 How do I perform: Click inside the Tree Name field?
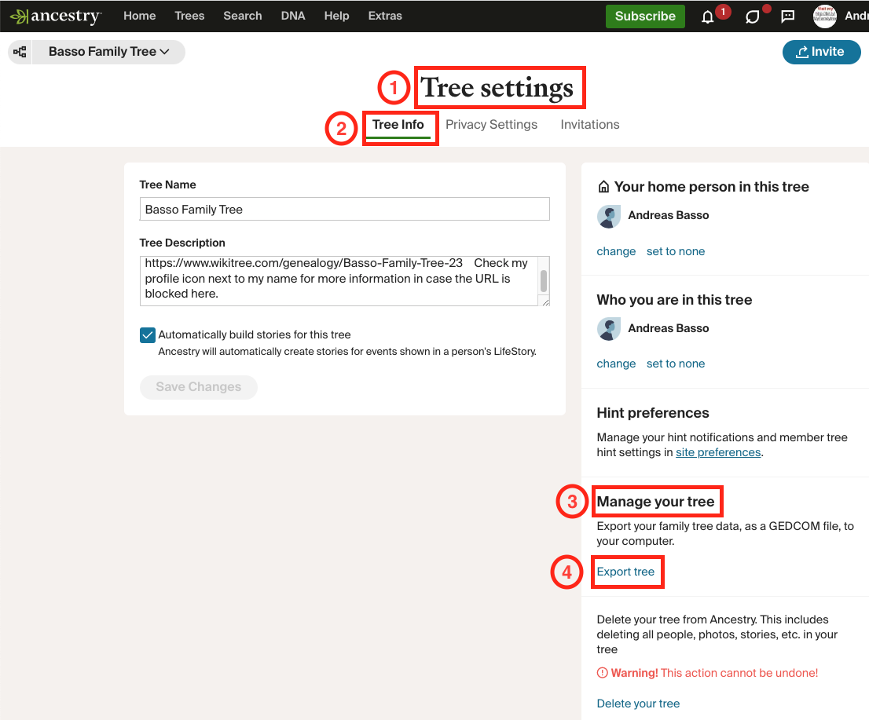tap(345, 210)
